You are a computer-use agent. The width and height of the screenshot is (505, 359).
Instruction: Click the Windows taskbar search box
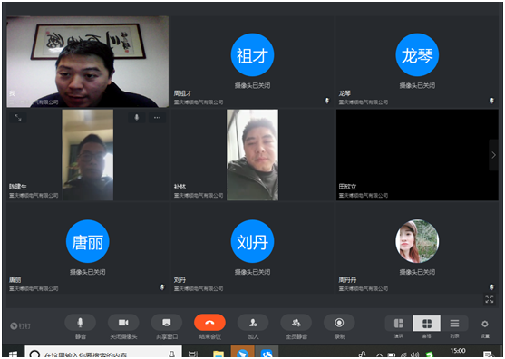tap(103, 353)
